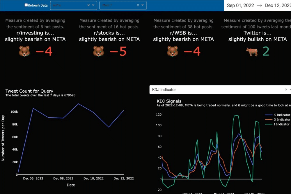Screen dimensions: 291x194
Task: Click the 'Tweet Count for Query' title
Action: pos(29,91)
